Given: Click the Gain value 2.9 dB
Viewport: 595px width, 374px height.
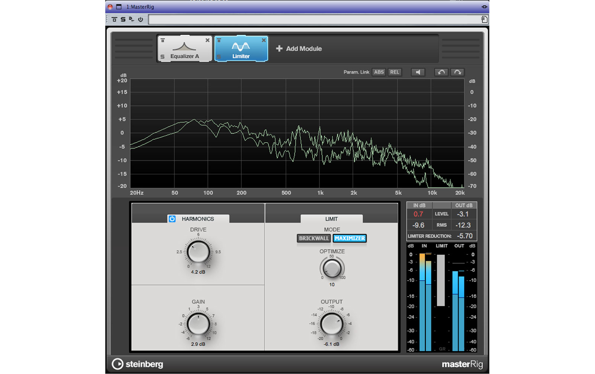Looking at the screenshot, I should click(x=198, y=344).
